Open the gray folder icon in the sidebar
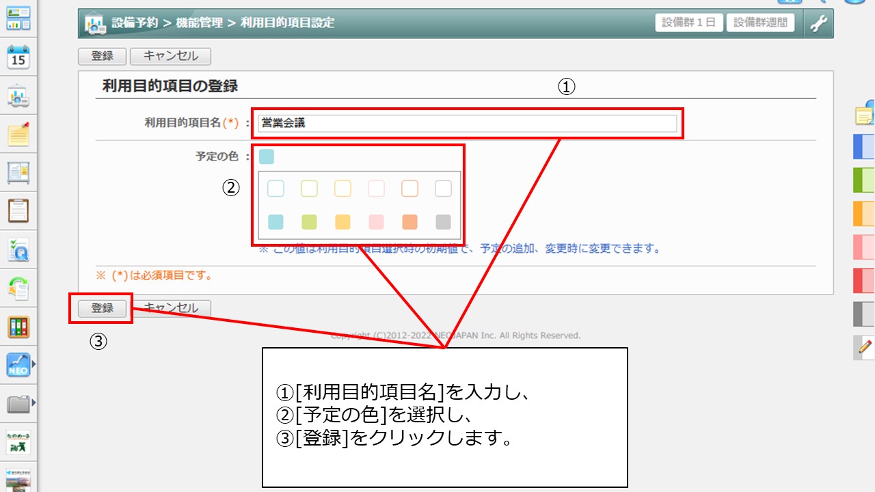 tap(18, 404)
